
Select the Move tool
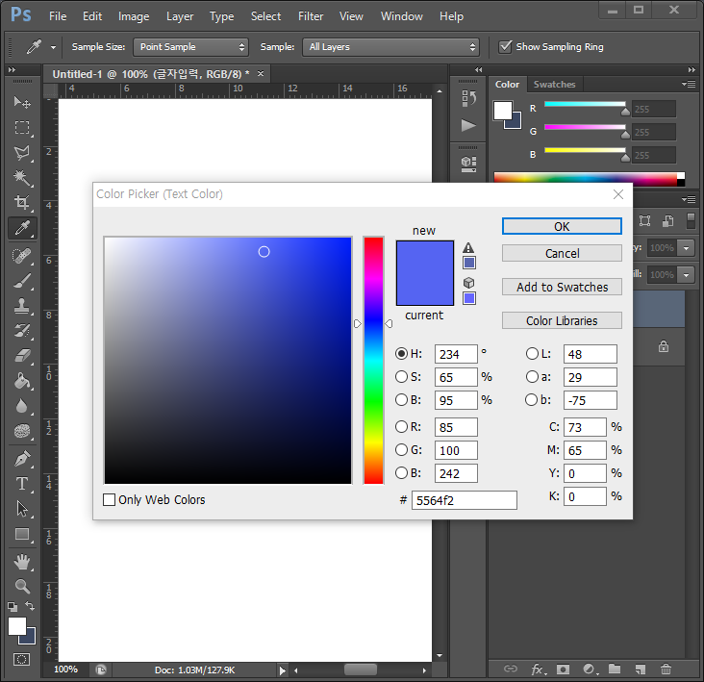click(22, 102)
